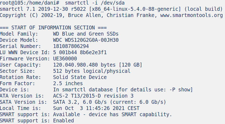Click the 512 bytes logical/physical sector size
This screenshot has height=124, width=225.
(x=92, y=71)
